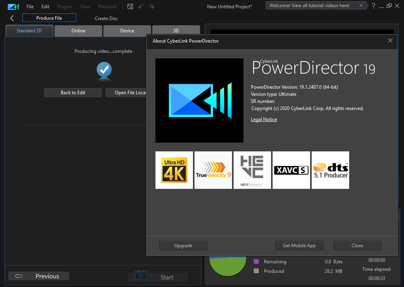Select the Online tab
The width and height of the screenshot is (404, 287).
(x=79, y=31)
